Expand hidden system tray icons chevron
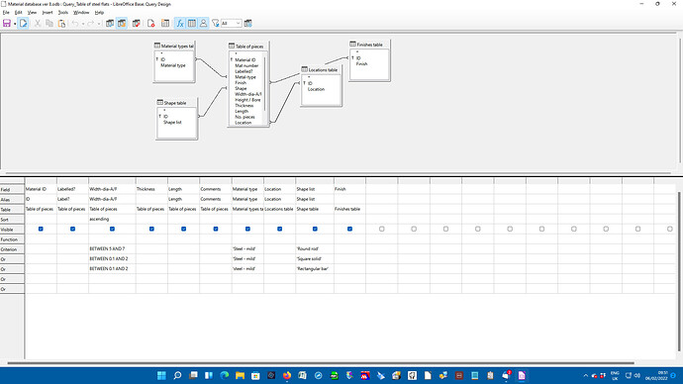This screenshot has height=384, width=683. click(x=585, y=375)
